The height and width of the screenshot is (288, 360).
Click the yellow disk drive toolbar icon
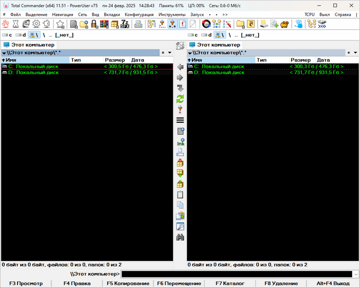(264, 24)
